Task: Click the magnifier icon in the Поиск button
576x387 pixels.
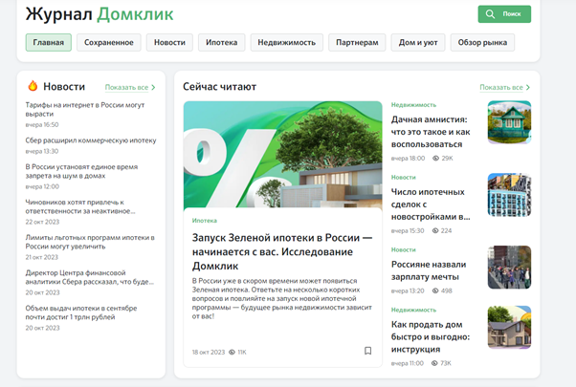Action: click(x=491, y=14)
